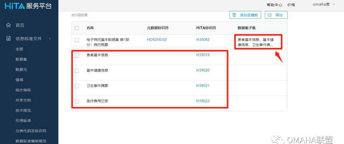Click the HiTA服务平台 logo
This screenshot has width=344, height=144.
[28, 6]
